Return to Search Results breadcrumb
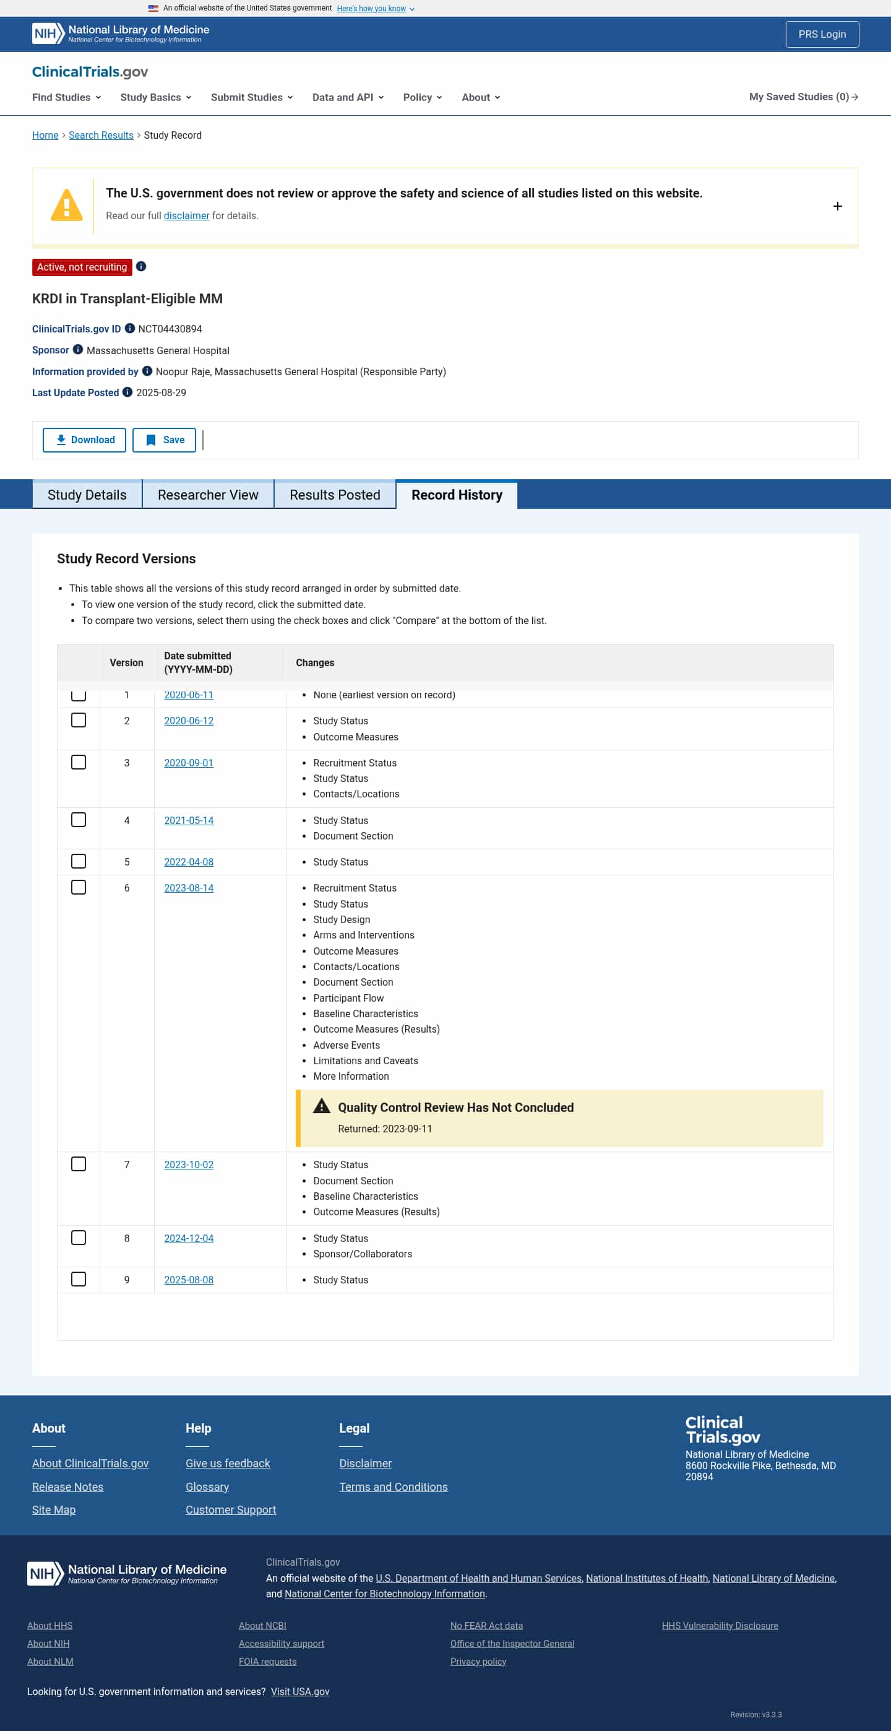Screen dimensions: 891x1731 [x=101, y=135]
